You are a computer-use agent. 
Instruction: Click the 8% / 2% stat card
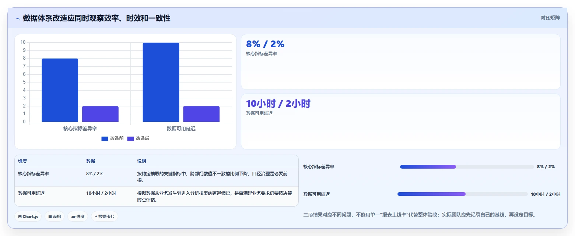tap(400, 62)
